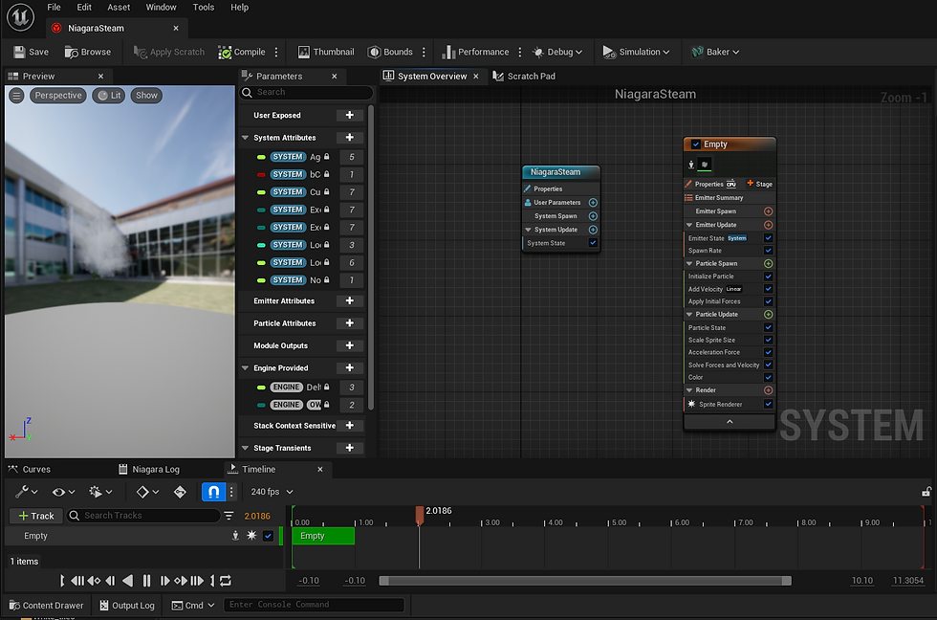The height and width of the screenshot is (620, 937).
Task: Click the timeline playhead marker at 2.0186
Action: 420,514
